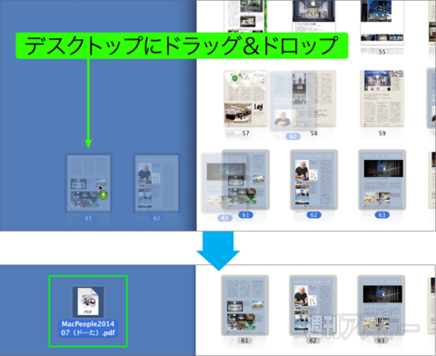Click the file name "MacPeople2014 07（ド…た）.pdf"
This screenshot has height=356, width=436.
pos(88,329)
